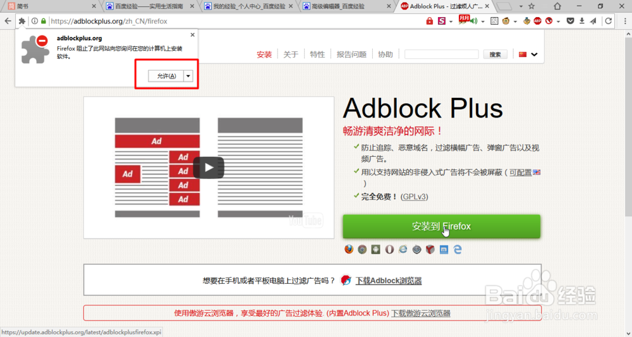The height and width of the screenshot is (337, 632).
Task: Open the 特性 menu item
Action: [x=317, y=54]
